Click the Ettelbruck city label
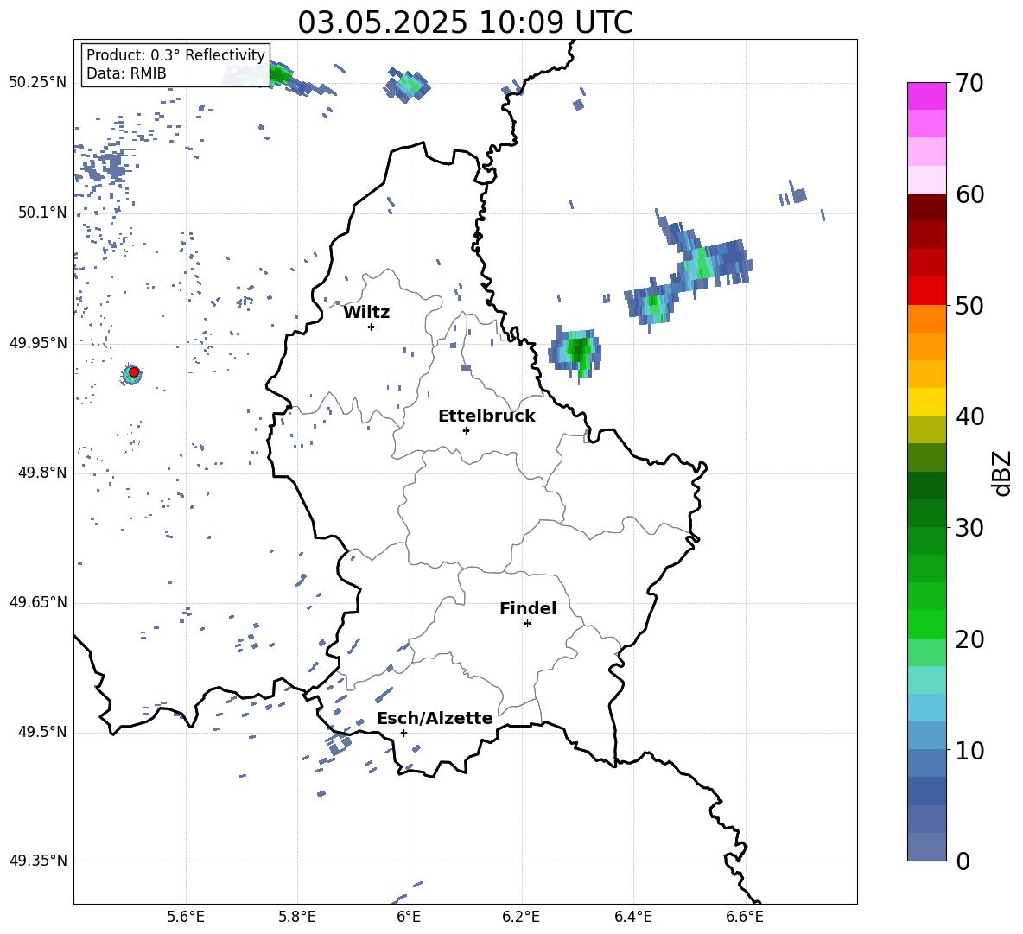The width and height of the screenshot is (1023, 934). [x=486, y=416]
